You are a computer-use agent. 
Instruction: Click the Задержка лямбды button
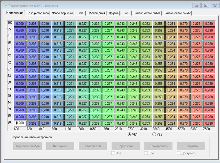[x=27, y=146]
